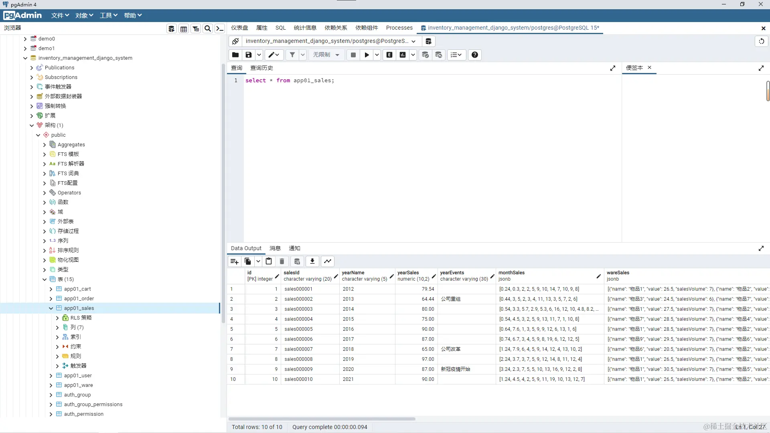Open explain analyze options dropdown arrow
Image resolution: width=770 pixels, height=433 pixels.
(x=413, y=55)
